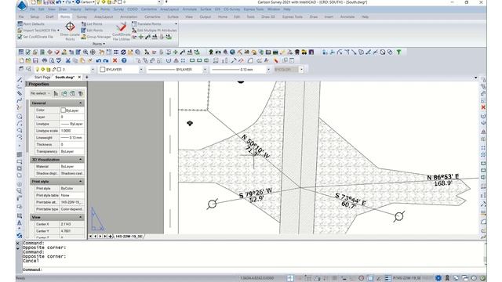Toggle the layer freeze sun icon
Viewport: 502px width, 282px height.
click(43, 70)
